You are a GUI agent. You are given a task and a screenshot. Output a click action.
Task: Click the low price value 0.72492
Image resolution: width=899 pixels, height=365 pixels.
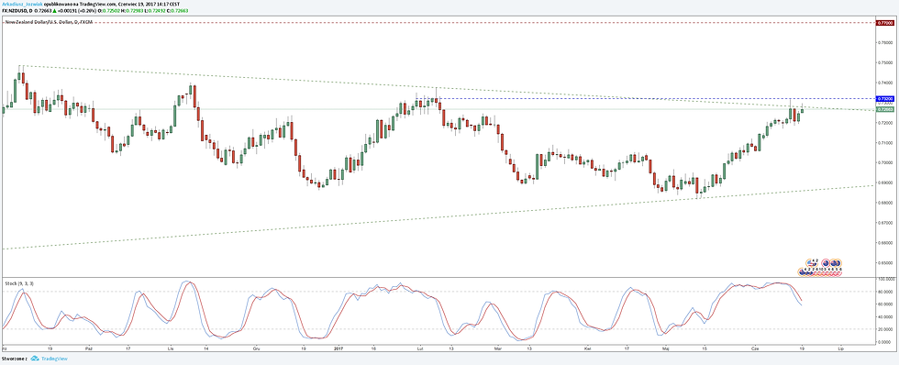(x=157, y=11)
